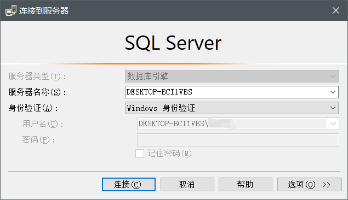Select the Windows 身份验证 combo box text

[161, 108]
